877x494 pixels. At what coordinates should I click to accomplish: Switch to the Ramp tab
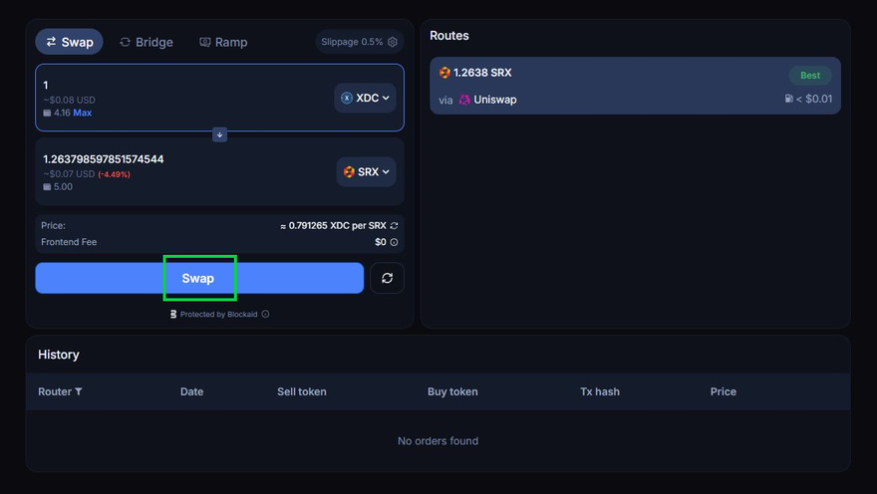[223, 42]
